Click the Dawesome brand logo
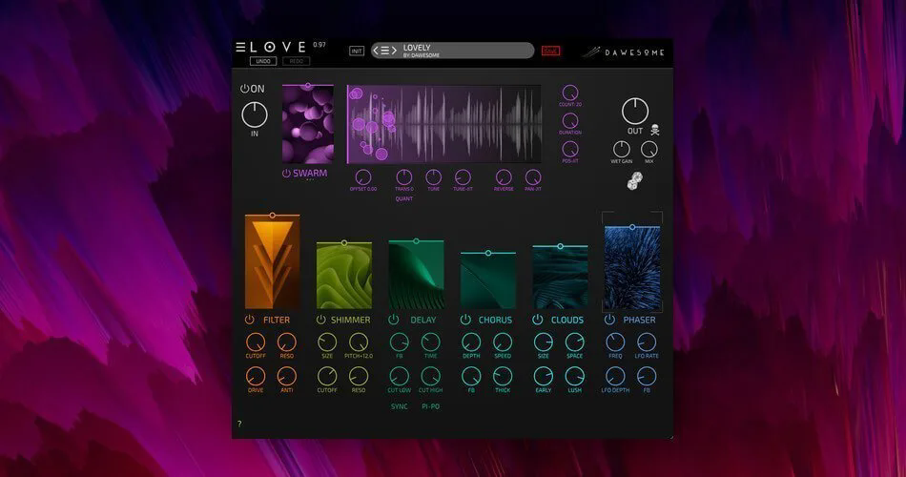The image size is (906, 477). 623,52
